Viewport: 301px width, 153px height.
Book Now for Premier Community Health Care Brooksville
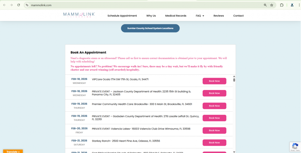tap(215, 106)
